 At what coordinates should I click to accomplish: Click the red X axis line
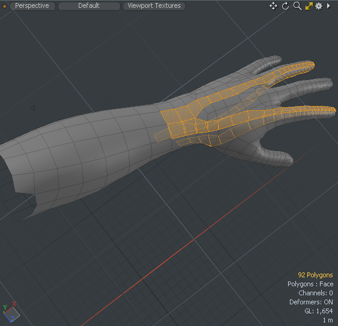194,239
